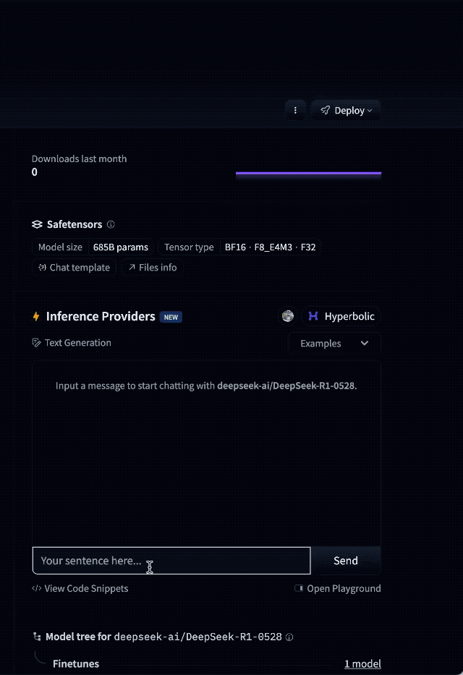
Task: Click the 685B params badge
Action: [x=120, y=247]
